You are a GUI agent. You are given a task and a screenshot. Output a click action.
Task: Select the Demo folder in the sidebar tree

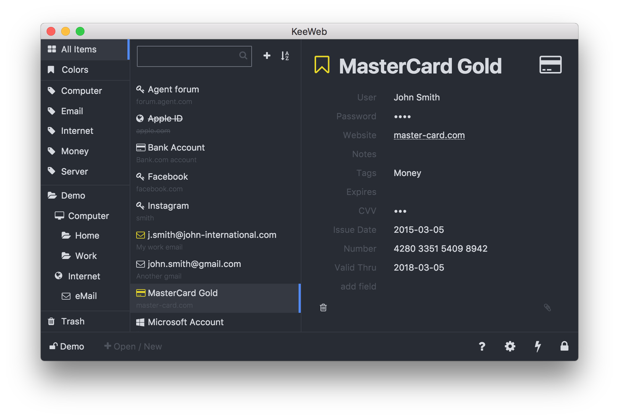85,195
